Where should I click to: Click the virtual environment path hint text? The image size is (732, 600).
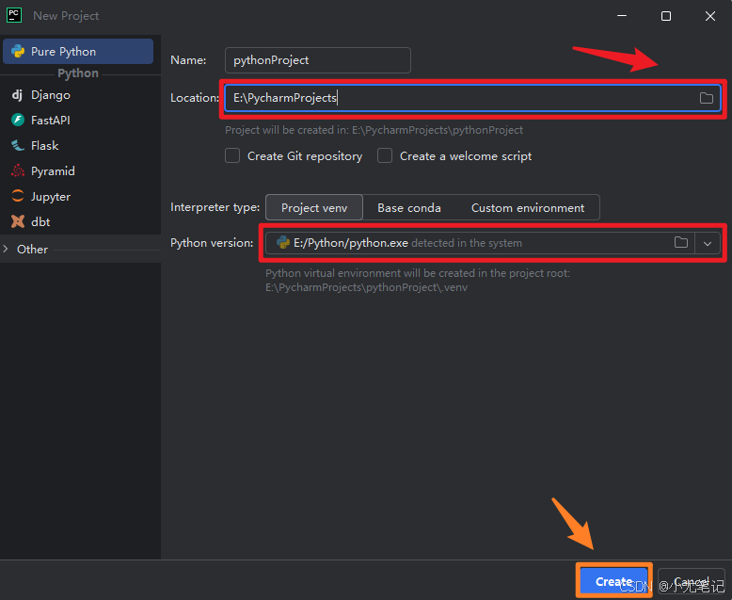(x=418, y=280)
